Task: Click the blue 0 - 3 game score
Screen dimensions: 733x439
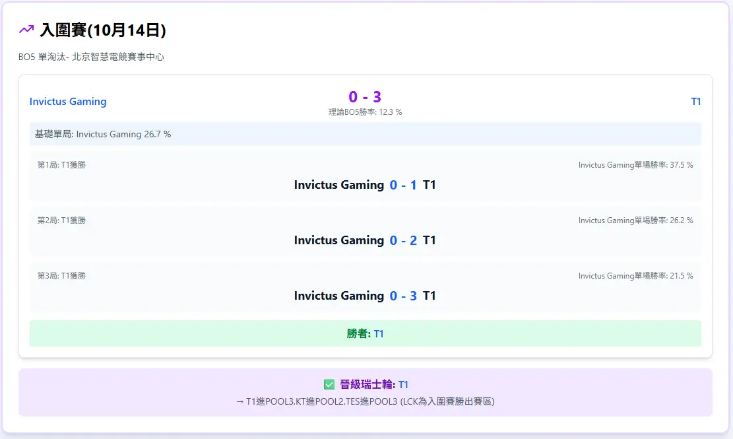Action: (x=403, y=296)
